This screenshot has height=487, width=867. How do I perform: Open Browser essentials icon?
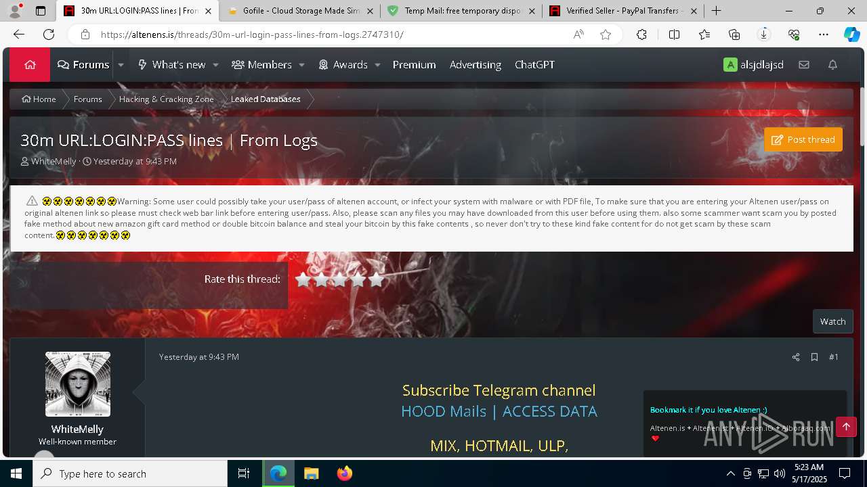794,34
